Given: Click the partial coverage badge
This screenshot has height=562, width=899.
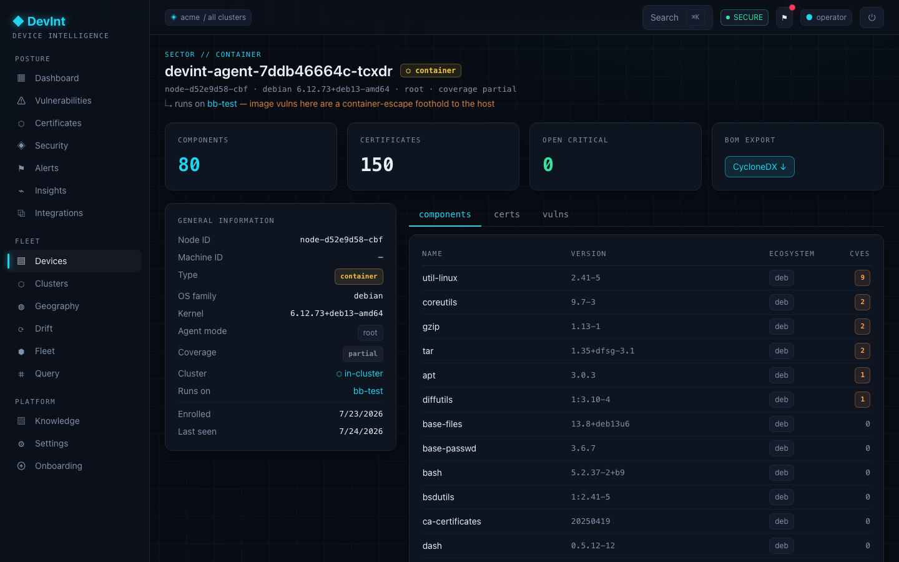Looking at the screenshot, I should [x=363, y=354].
